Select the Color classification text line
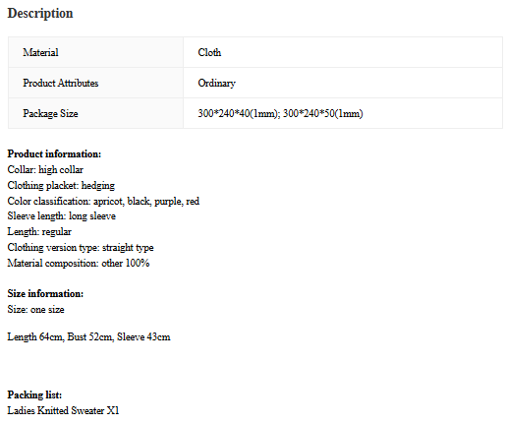This screenshot has width=506, height=424. coord(103,201)
